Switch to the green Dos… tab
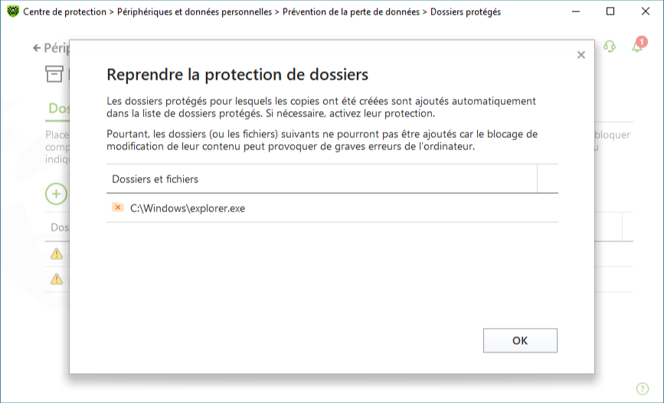Screen dimensions: 664x403 [x=58, y=109]
